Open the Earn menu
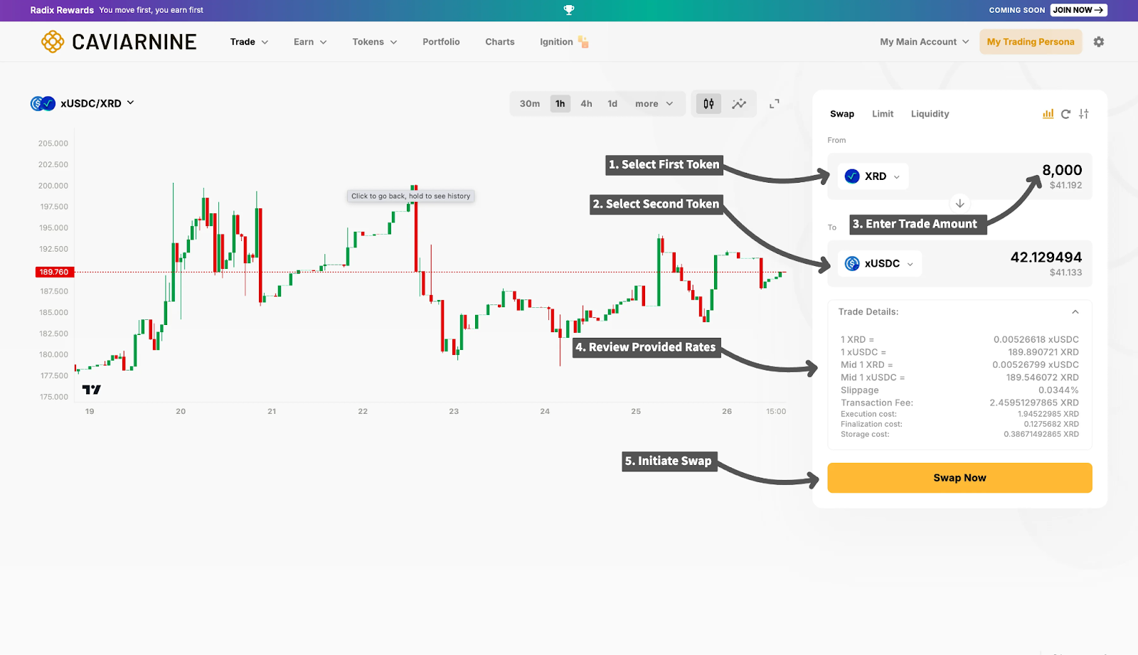Screen dimensions: 1138x655 click(310, 42)
